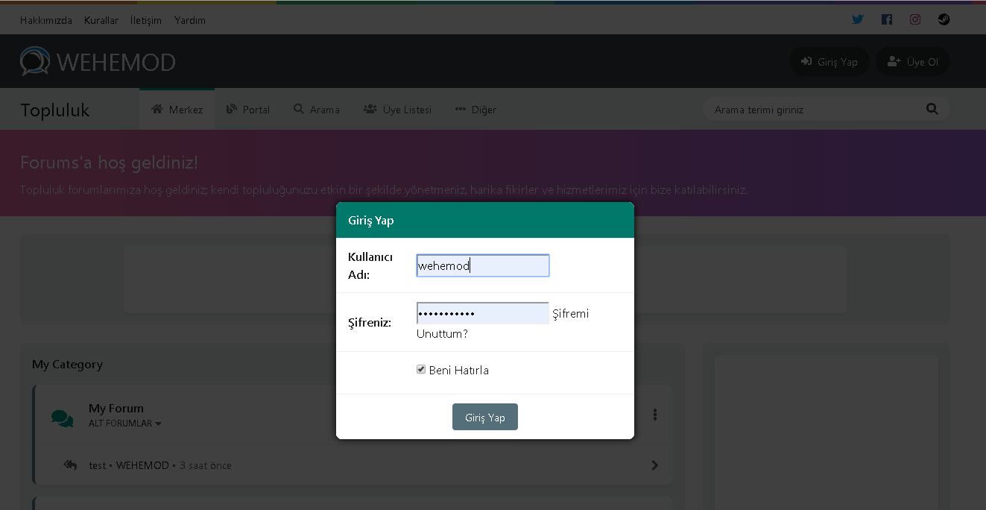The width and height of the screenshot is (986, 510).
Task: Click the 3 saat önce timestamp
Action: pyautogui.click(x=206, y=465)
